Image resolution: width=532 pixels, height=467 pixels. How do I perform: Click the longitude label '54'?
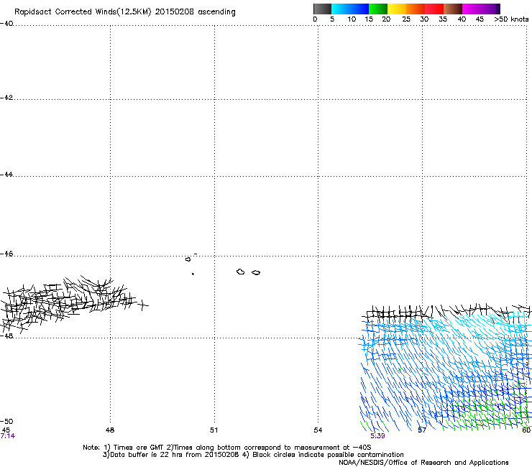(318, 430)
